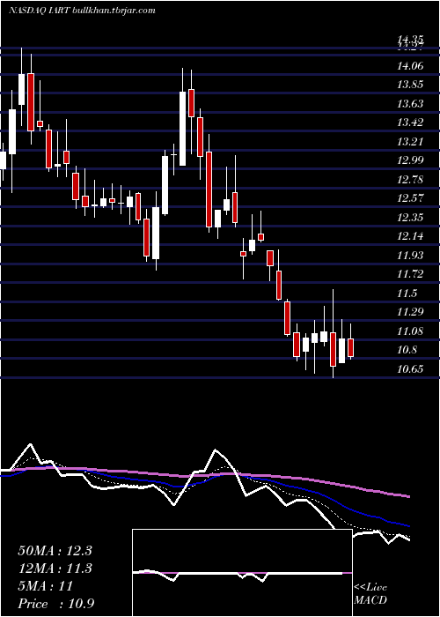Select the last red candlestick on the right
The image size is (440, 617).
(x=350, y=347)
